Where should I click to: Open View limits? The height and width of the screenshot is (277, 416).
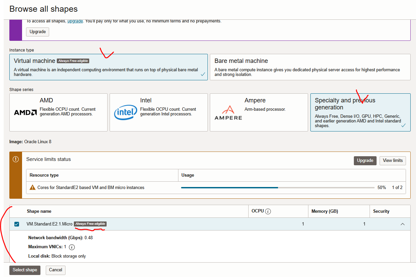(393, 161)
